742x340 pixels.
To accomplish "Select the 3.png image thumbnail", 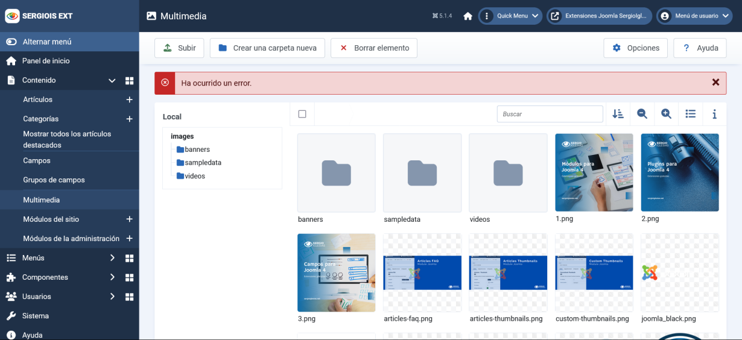I will coord(337,273).
